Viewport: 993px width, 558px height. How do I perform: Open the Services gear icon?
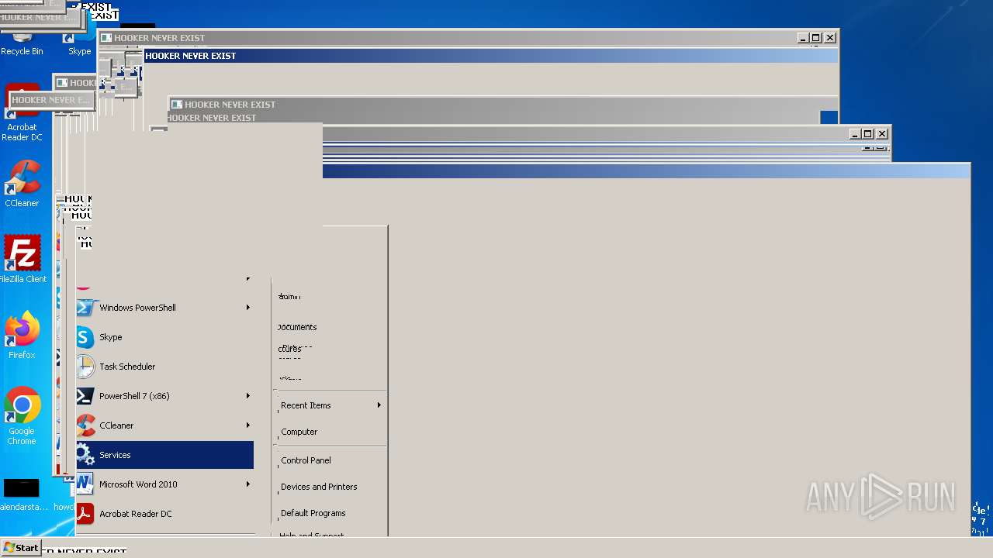click(x=85, y=455)
